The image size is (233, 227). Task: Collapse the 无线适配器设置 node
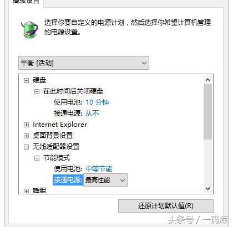click(26, 147)
